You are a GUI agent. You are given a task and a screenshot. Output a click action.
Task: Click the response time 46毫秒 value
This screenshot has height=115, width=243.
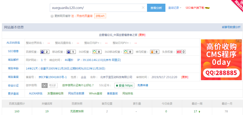coord(69,60)
